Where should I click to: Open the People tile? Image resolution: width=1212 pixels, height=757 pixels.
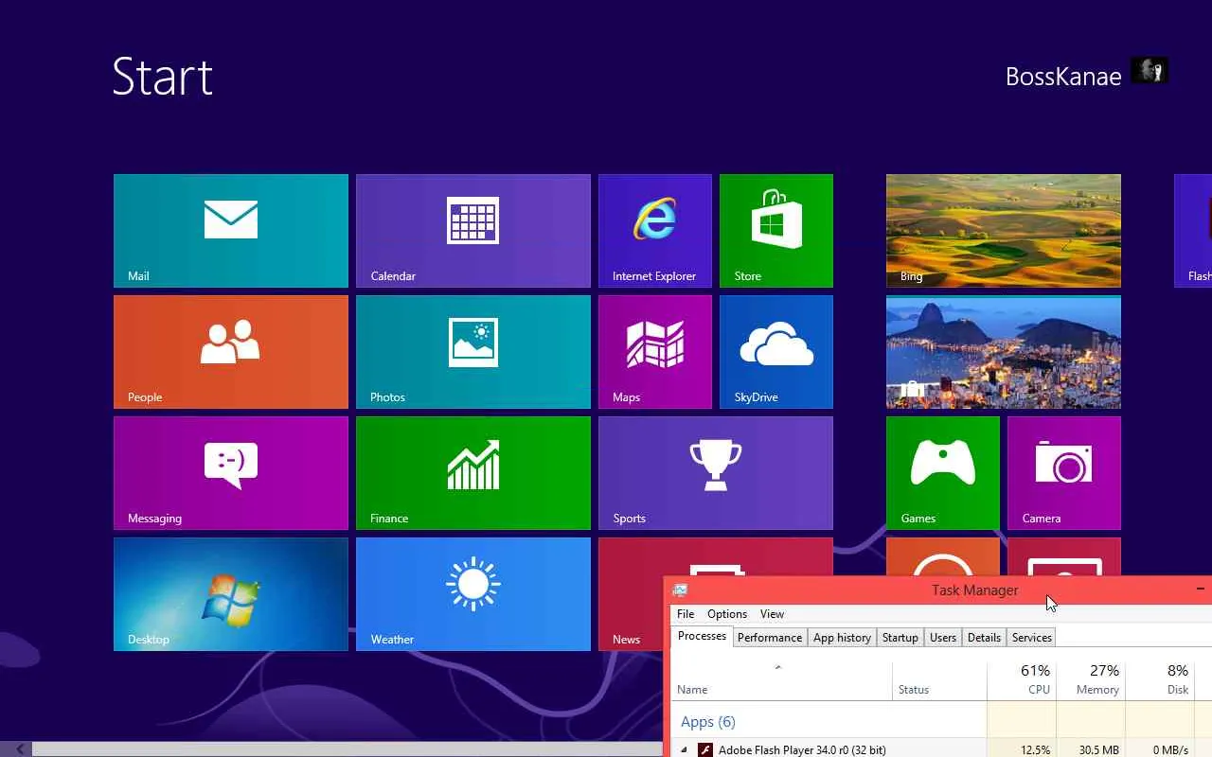click(x=231, y=352)
